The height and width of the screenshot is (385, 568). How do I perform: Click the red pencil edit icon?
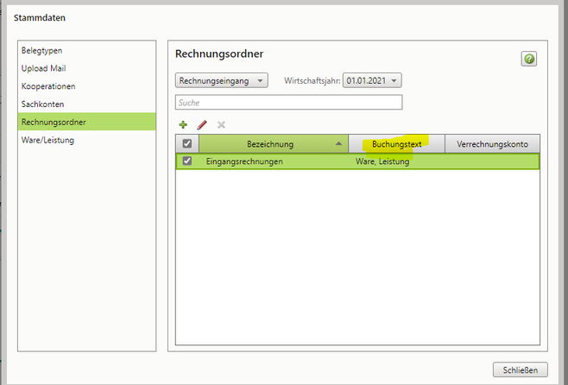pyautogui.click(x=202, y=125)
